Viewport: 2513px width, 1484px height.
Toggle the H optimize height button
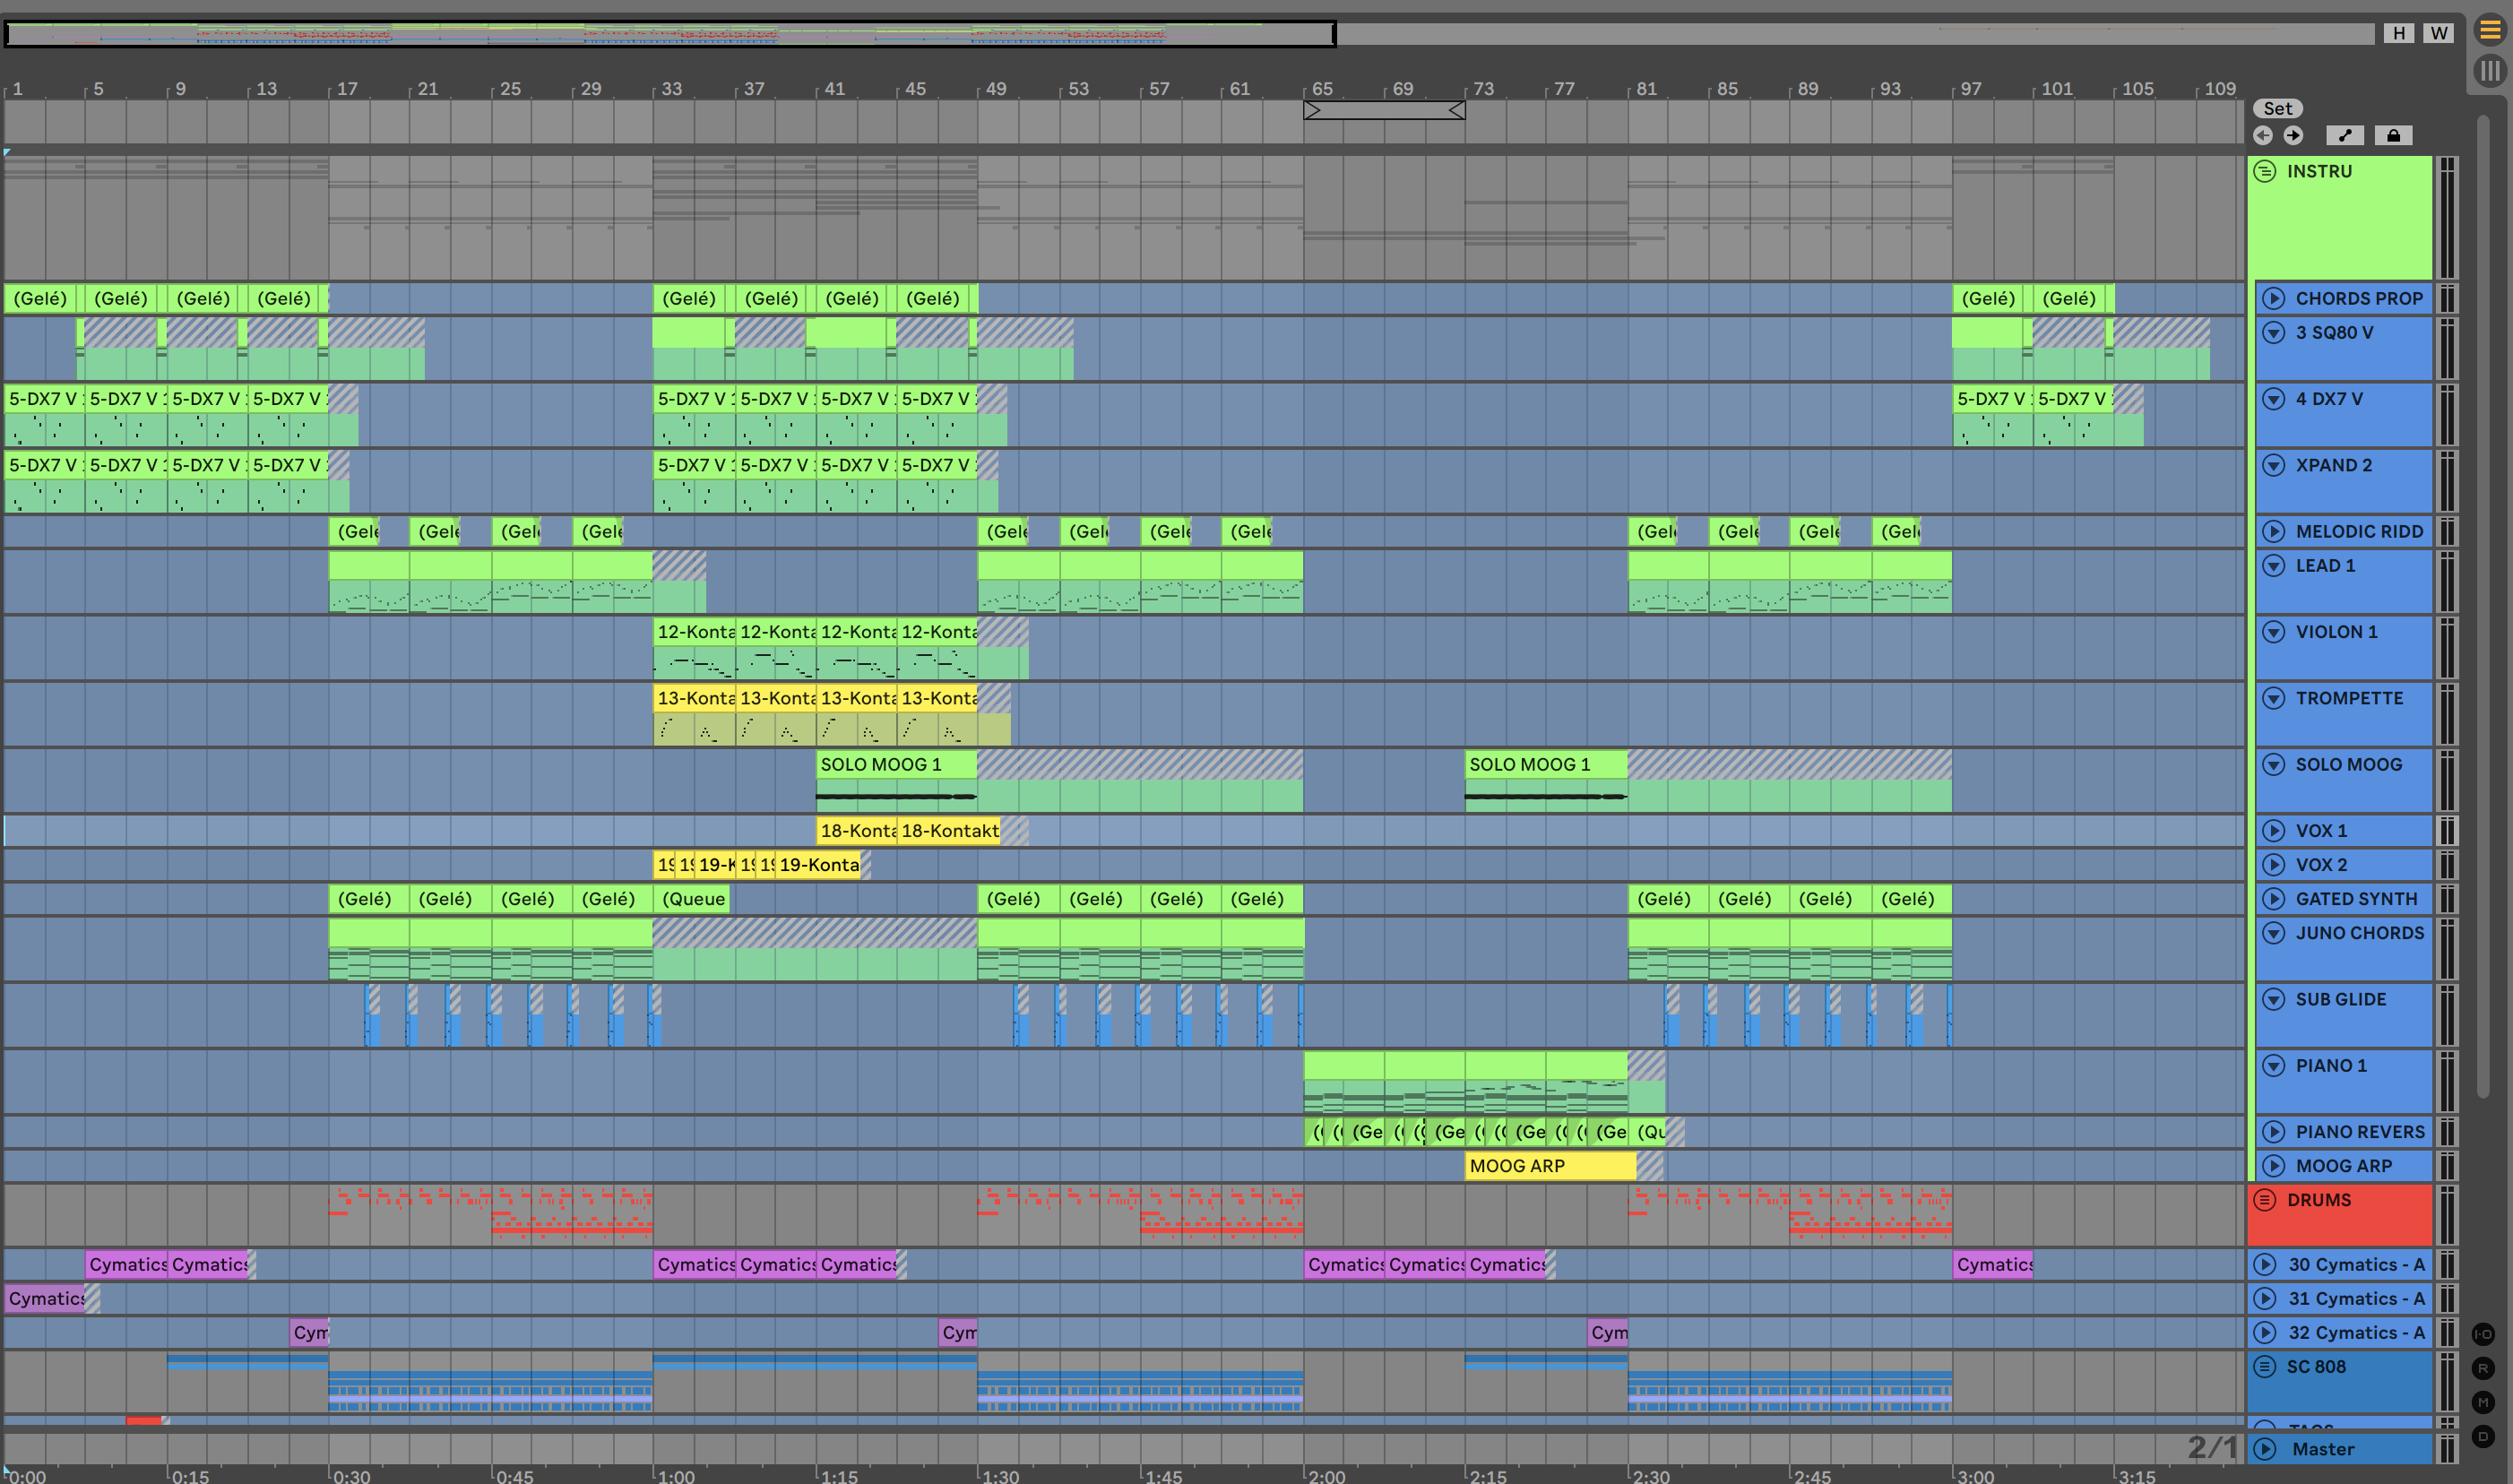[x=2398, y=33]
